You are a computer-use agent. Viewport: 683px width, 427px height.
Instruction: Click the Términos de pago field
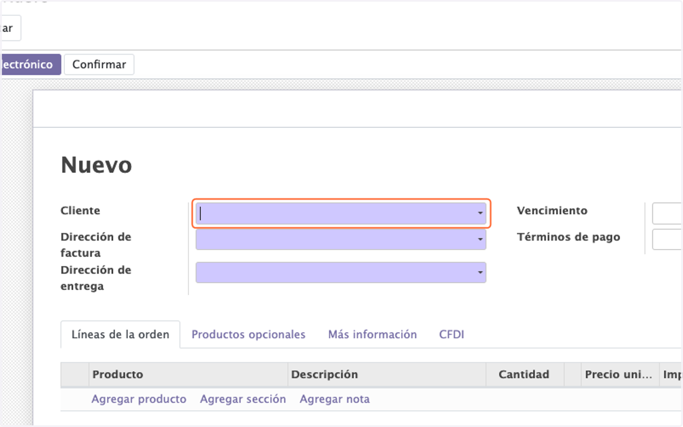click(x=667, y=239)
